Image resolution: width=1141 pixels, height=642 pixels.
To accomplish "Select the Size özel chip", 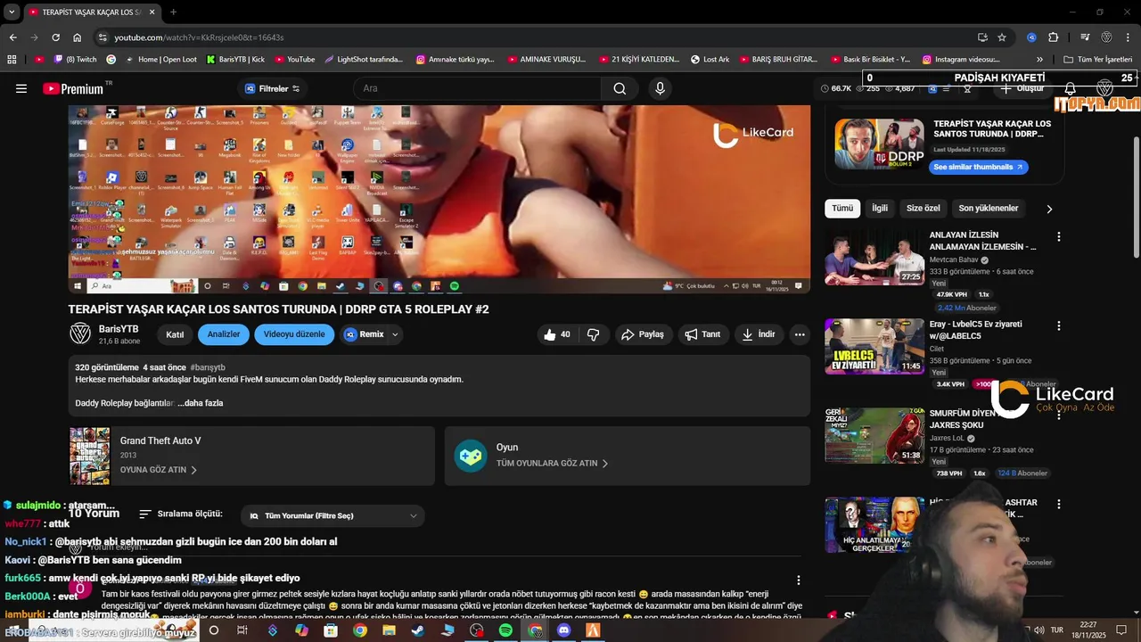I will pos(923,209).
